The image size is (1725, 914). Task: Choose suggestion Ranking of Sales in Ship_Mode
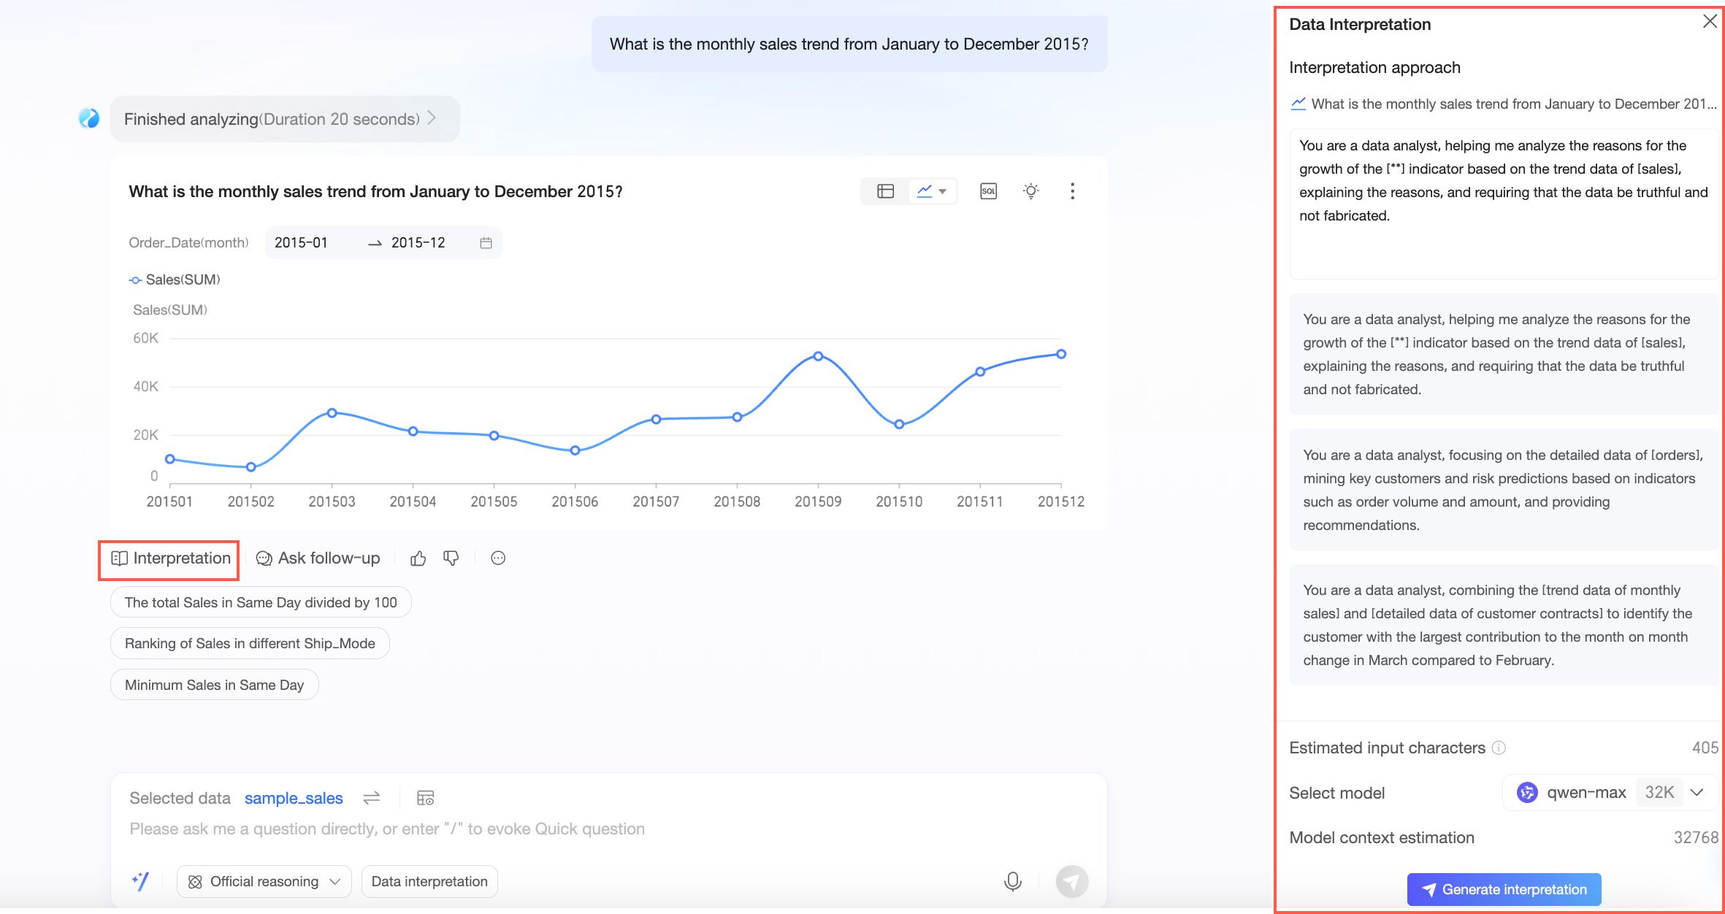click(250, 643)
